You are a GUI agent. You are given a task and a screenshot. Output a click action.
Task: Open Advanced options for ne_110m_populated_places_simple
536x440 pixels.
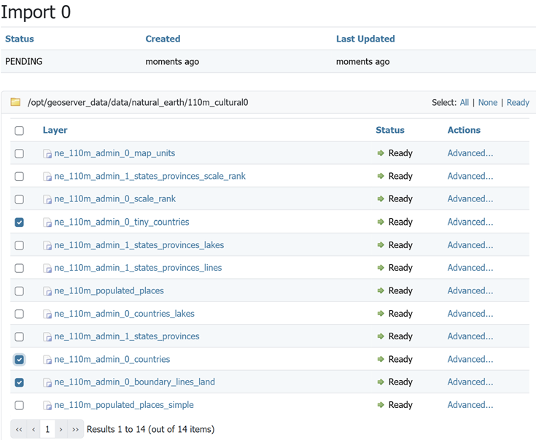[470, 405]
